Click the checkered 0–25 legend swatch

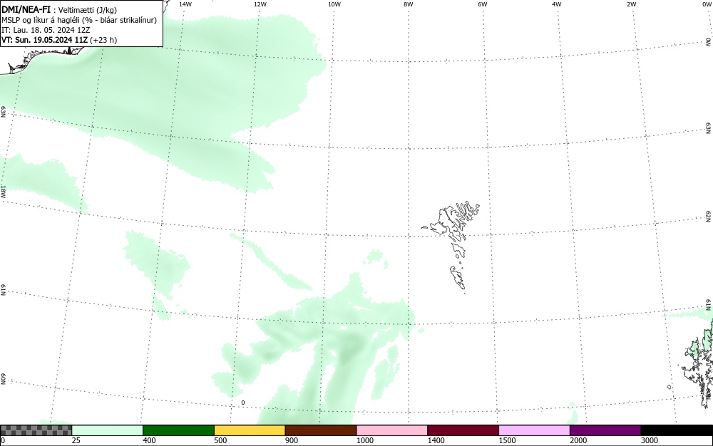coord(36,430)
